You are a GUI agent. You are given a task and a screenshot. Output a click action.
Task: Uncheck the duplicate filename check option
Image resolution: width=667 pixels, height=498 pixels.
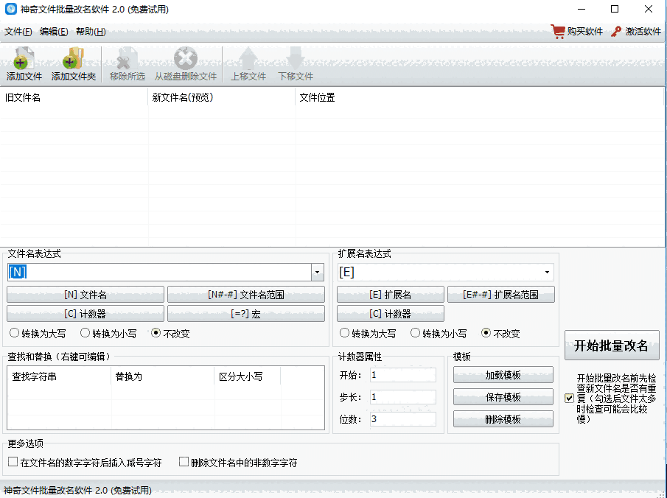click(568, 399)
